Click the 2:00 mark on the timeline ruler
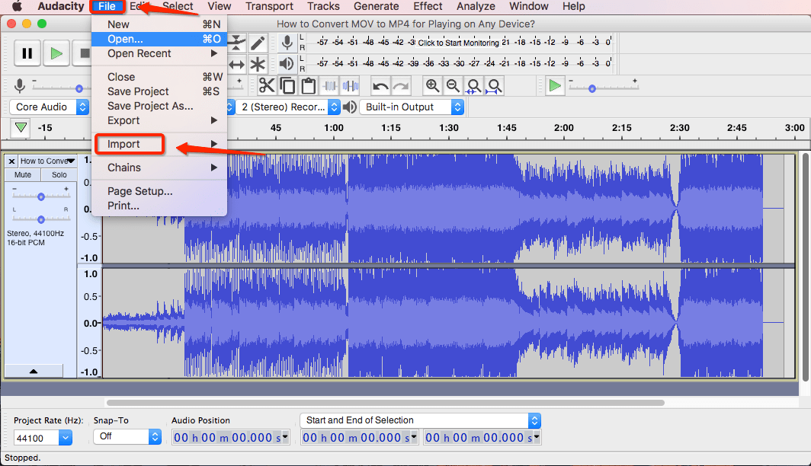The image size is (811, 466). (x=563, y=128)
